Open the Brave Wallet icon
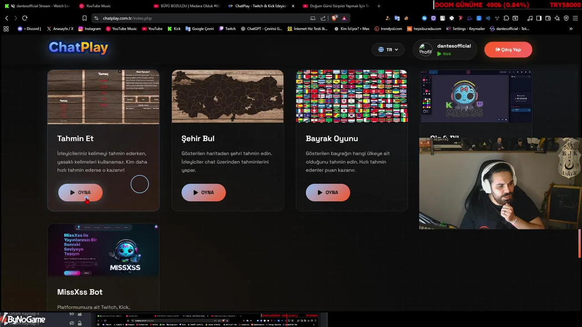The width and height of the screenshot is (582, 327). tap(548, 18)
